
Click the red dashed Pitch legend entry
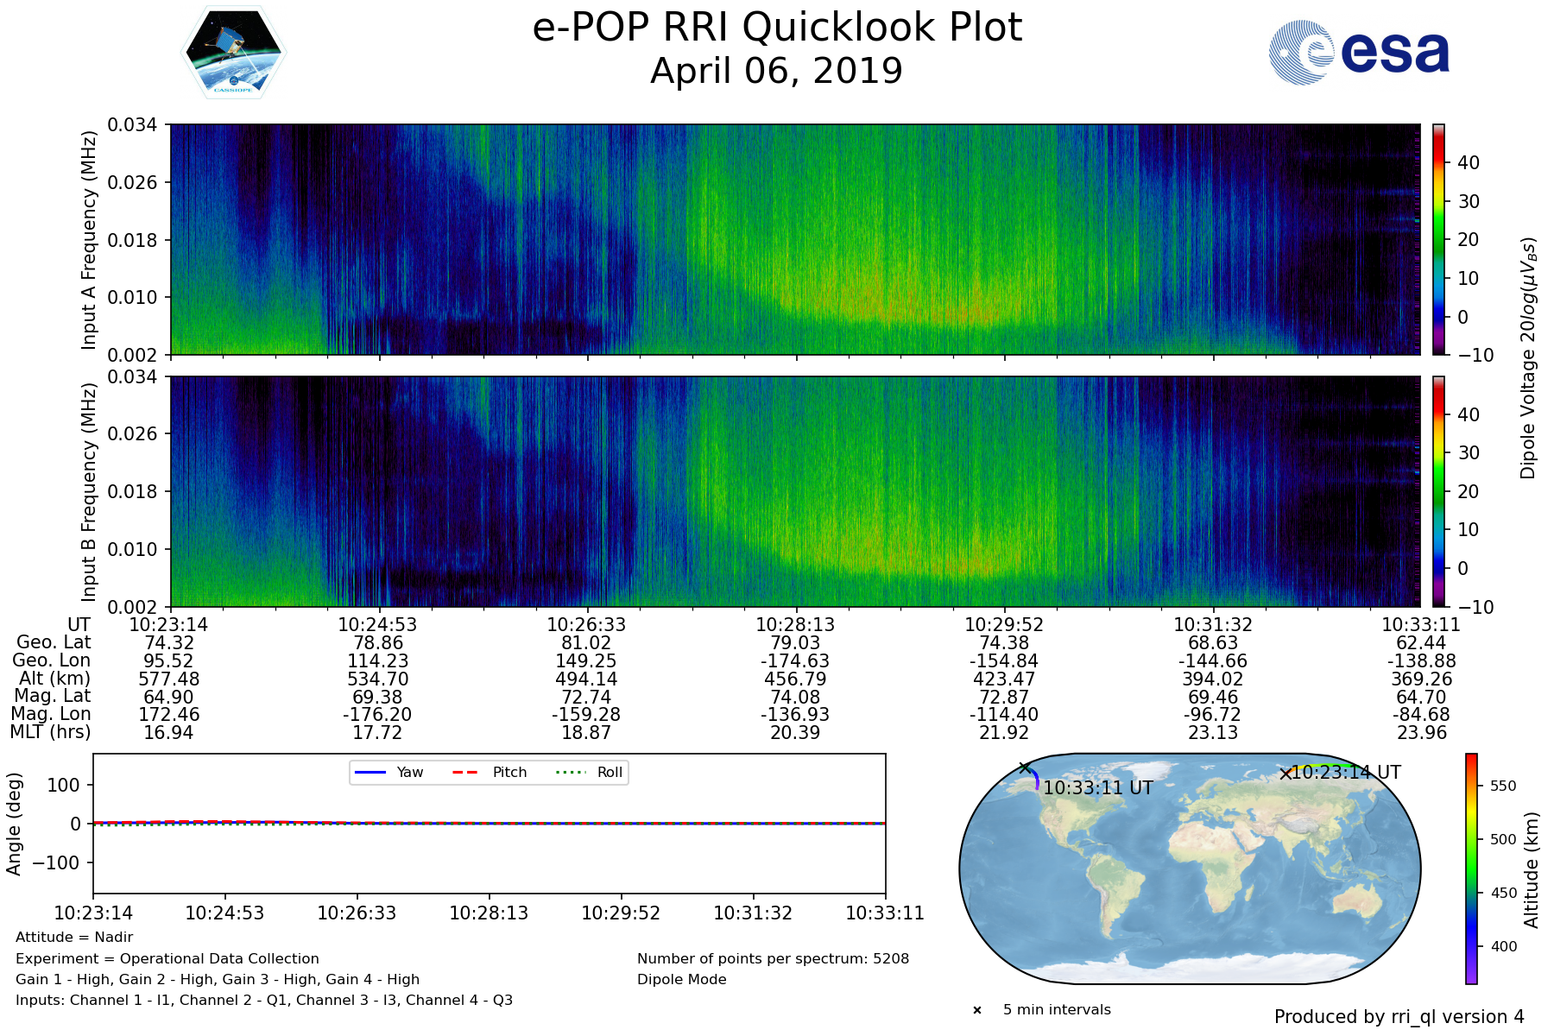pyautogui.click(x=489, y=773)
